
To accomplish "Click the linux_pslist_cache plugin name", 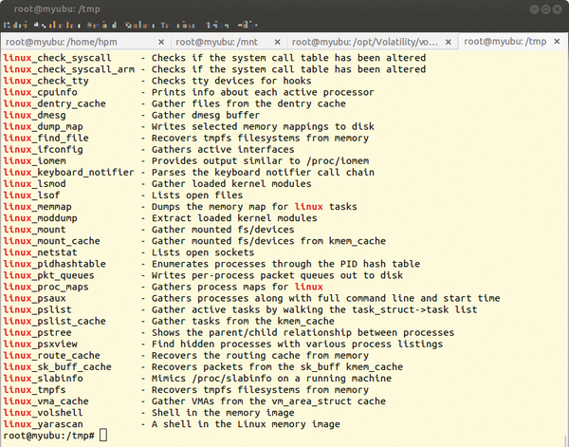I will [54, 321].
